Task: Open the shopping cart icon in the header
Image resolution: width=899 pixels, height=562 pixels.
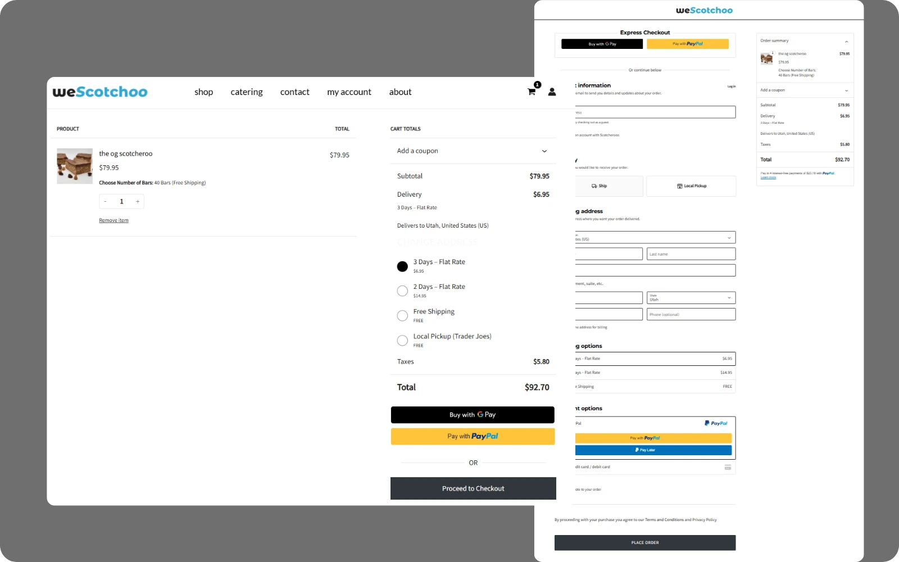Action: point(532,92)
